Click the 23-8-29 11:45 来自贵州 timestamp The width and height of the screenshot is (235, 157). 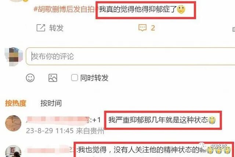(x=65, y=131)
